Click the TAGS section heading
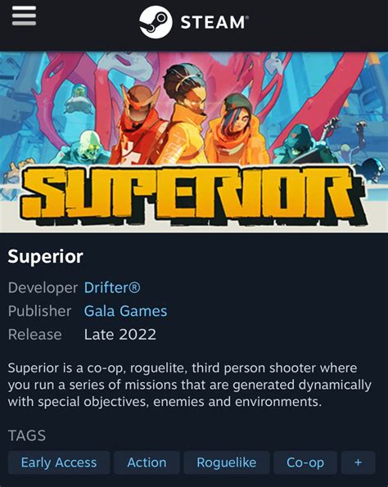The width and height of the screenshot is (388, 487). (x=27, y=435)
